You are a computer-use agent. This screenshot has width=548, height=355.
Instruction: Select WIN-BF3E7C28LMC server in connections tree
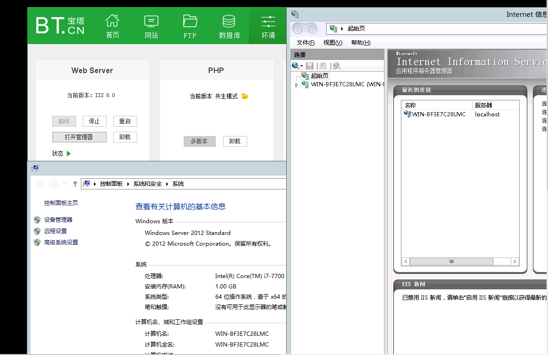[x=347, y=84]
